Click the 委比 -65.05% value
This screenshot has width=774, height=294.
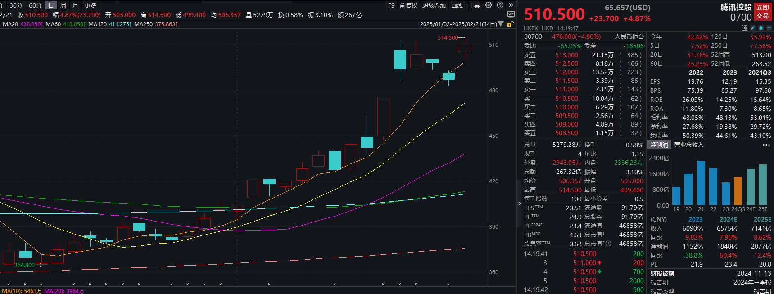pyautogui.click(x=570, y=46)
